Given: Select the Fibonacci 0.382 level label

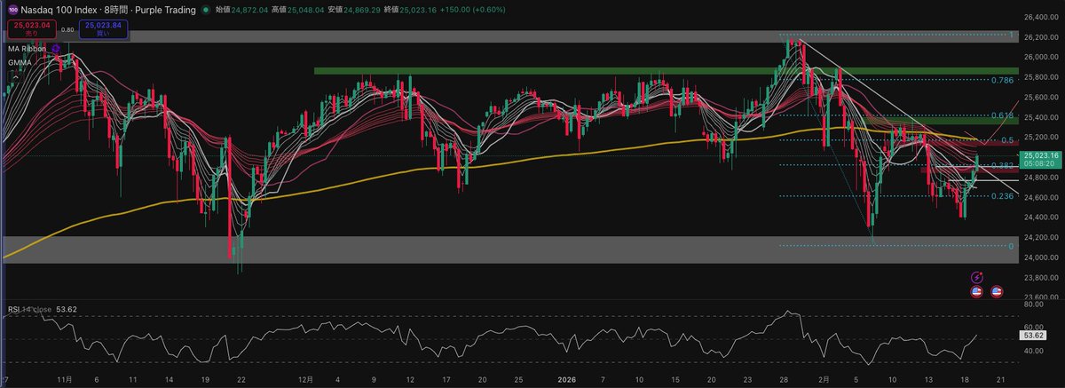Looking at the screenshot, I should [1002, 165].
